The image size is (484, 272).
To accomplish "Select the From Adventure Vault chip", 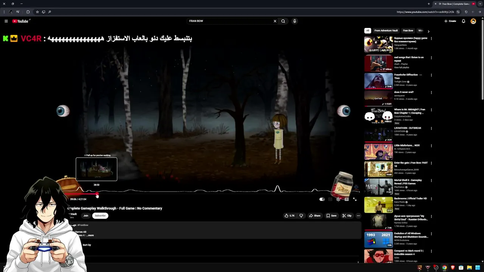I will click(x=386, y=31).
